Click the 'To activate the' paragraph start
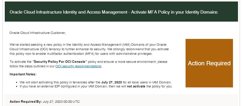Viewport: 246px width, 106px height. click(x=21, y=62)
